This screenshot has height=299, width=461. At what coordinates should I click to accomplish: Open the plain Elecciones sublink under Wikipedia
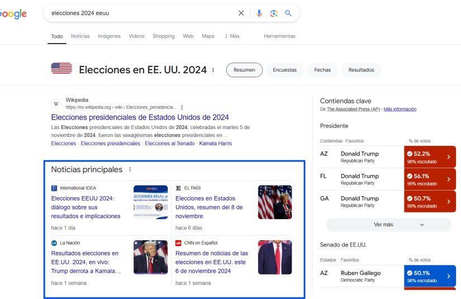[x=64, y=144]
